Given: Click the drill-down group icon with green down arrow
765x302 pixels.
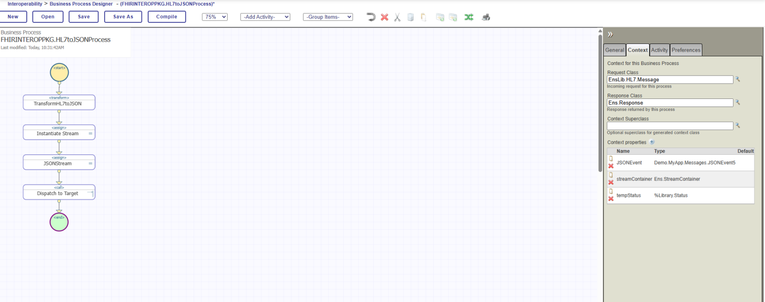Looking at the screenshot, I should (x=440, y=17).
